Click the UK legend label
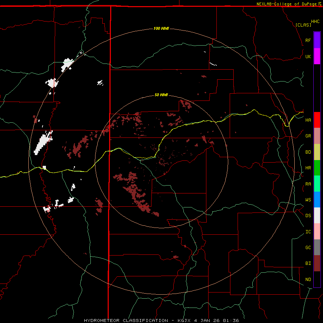This screenshot has width=323, height=323. pos(308,56)
